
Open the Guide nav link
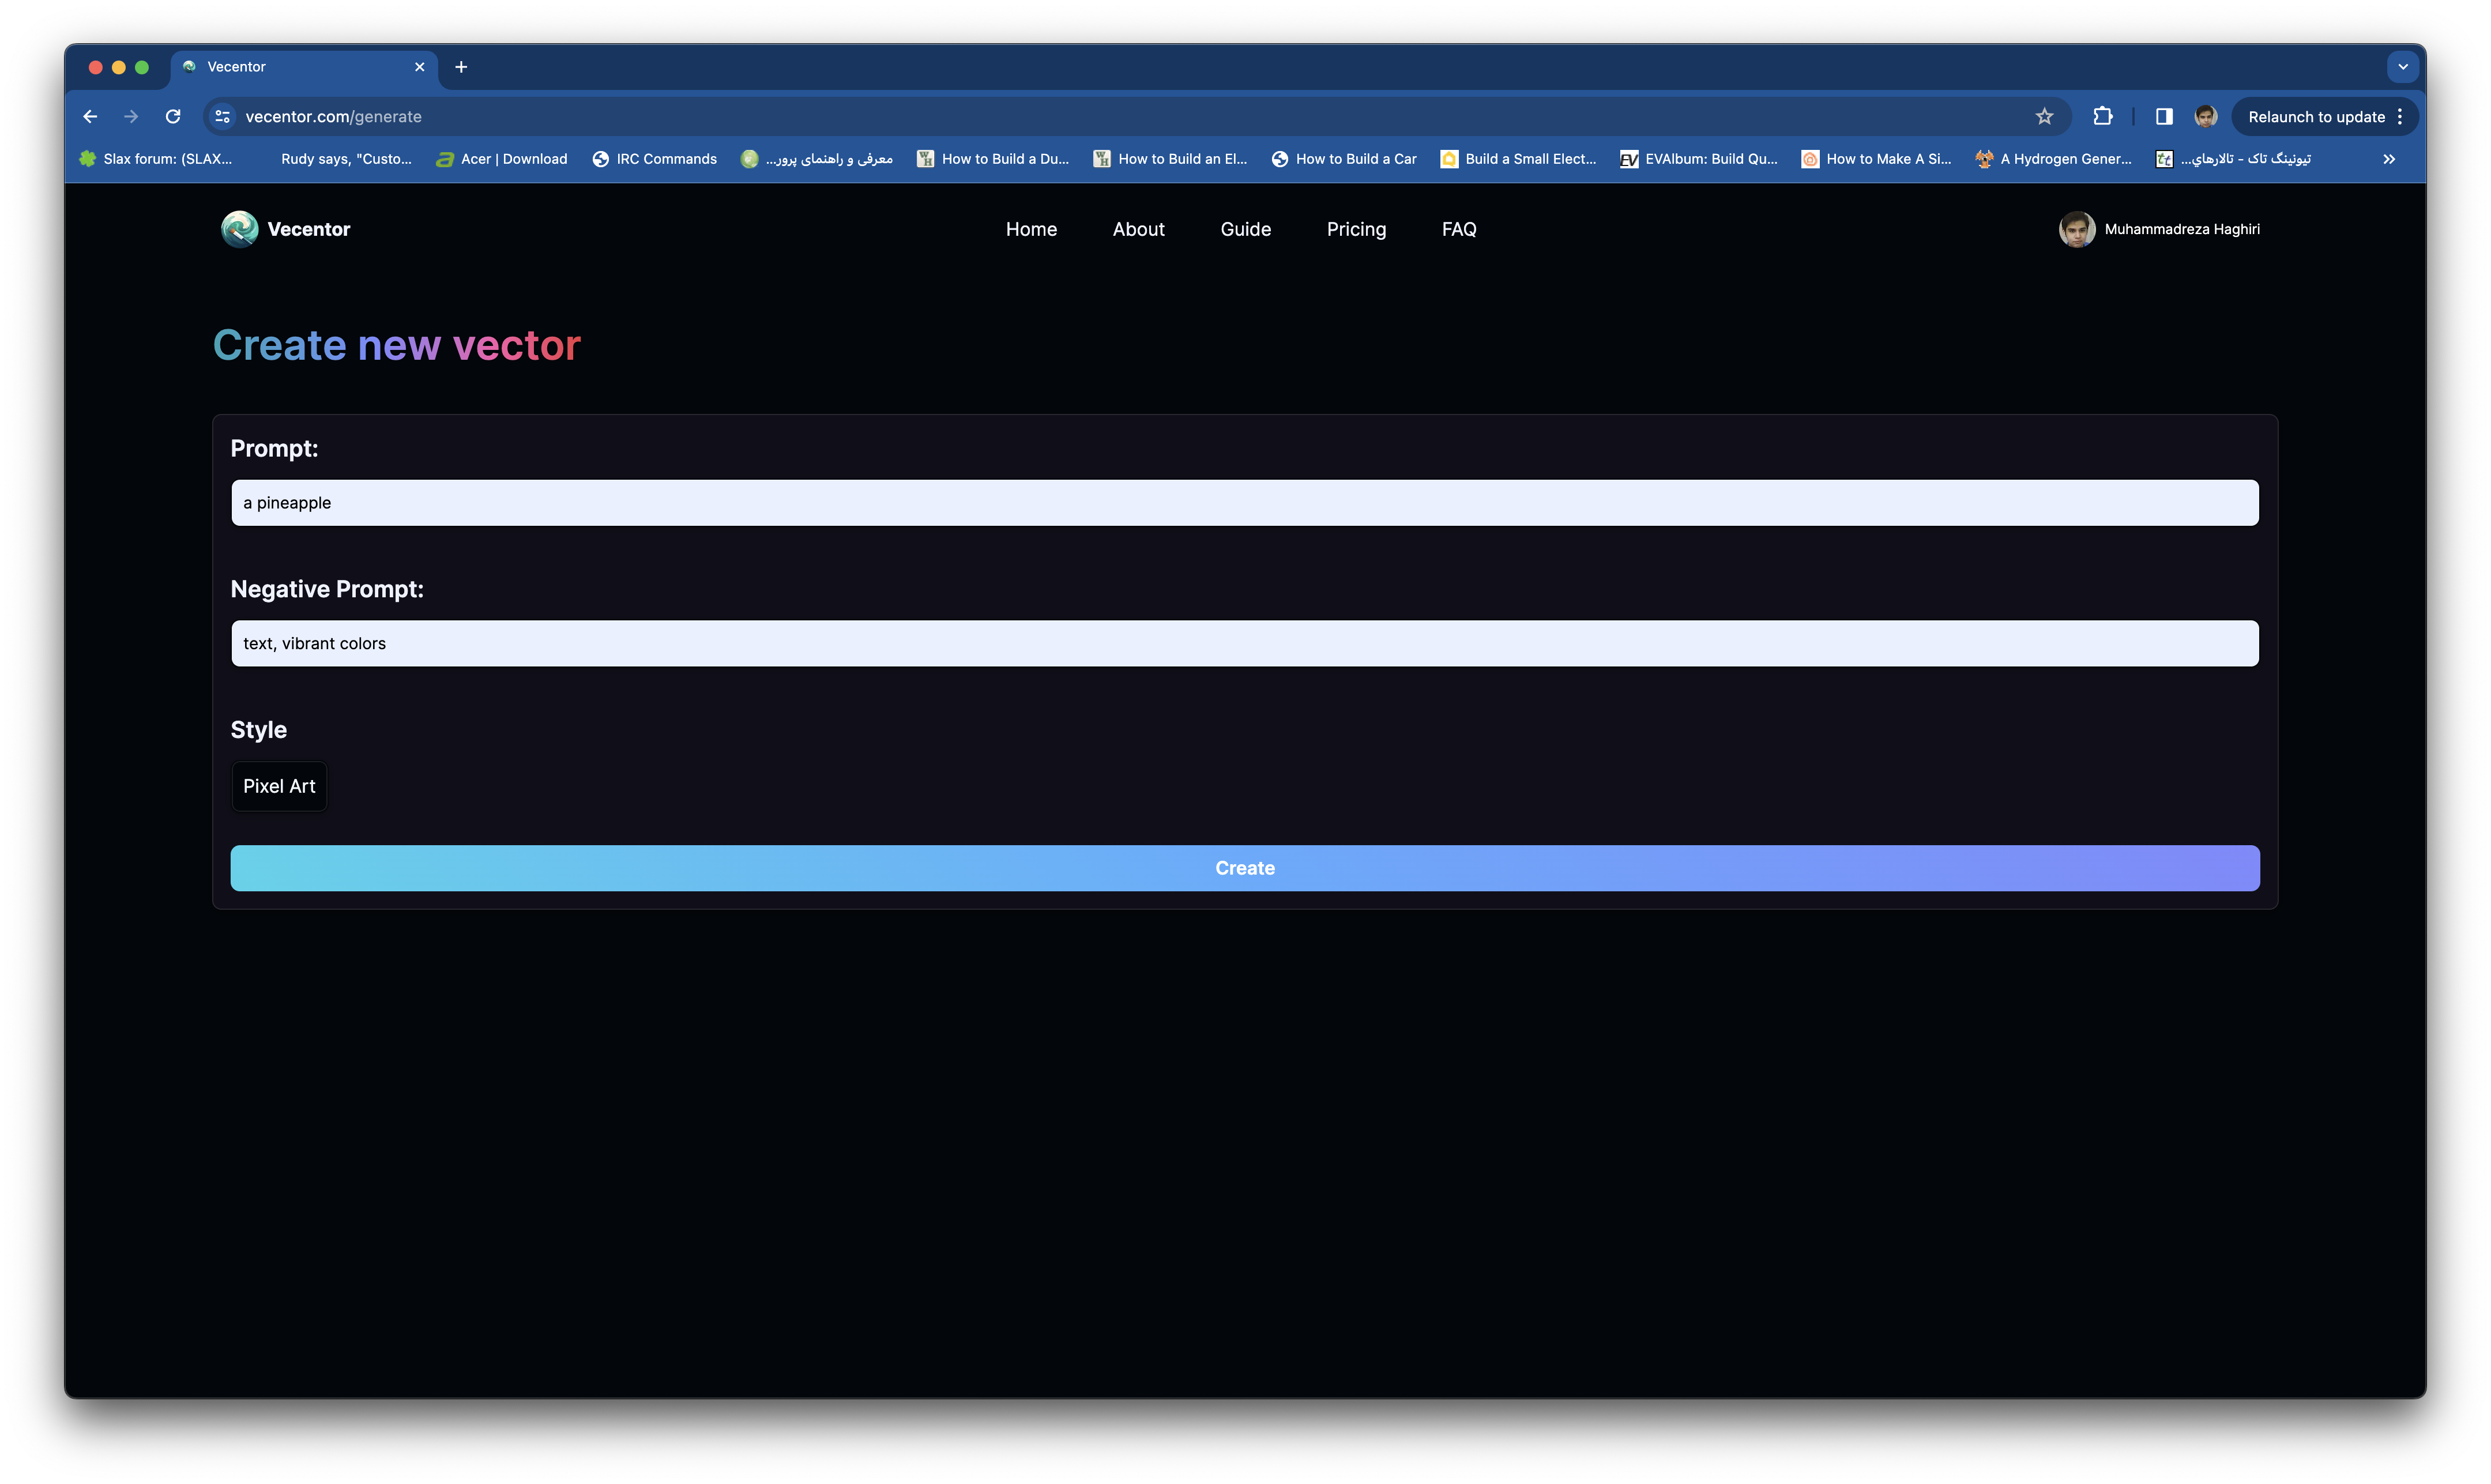click(x=1245, y=229)
